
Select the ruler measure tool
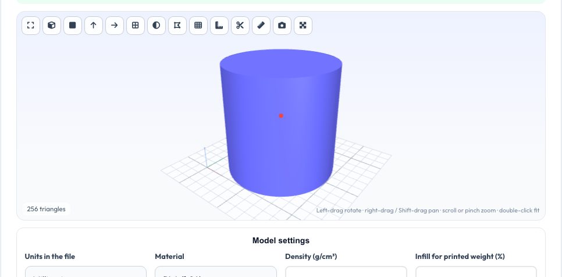pos(261,26)
